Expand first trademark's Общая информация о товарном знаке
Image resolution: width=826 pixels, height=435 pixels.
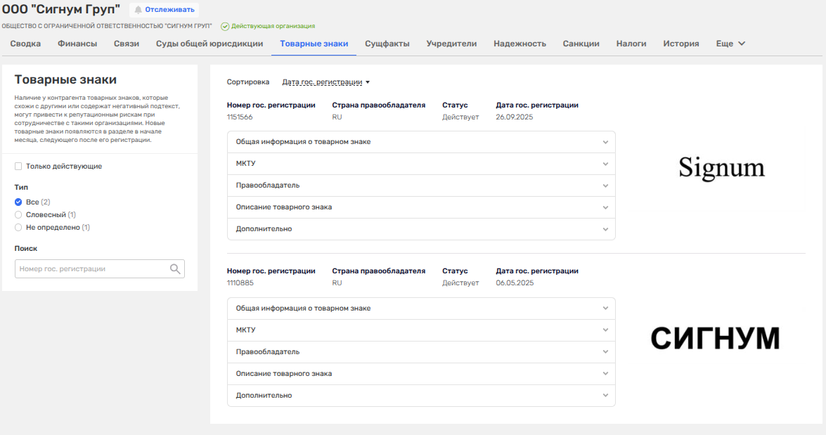tap(420, 142)
